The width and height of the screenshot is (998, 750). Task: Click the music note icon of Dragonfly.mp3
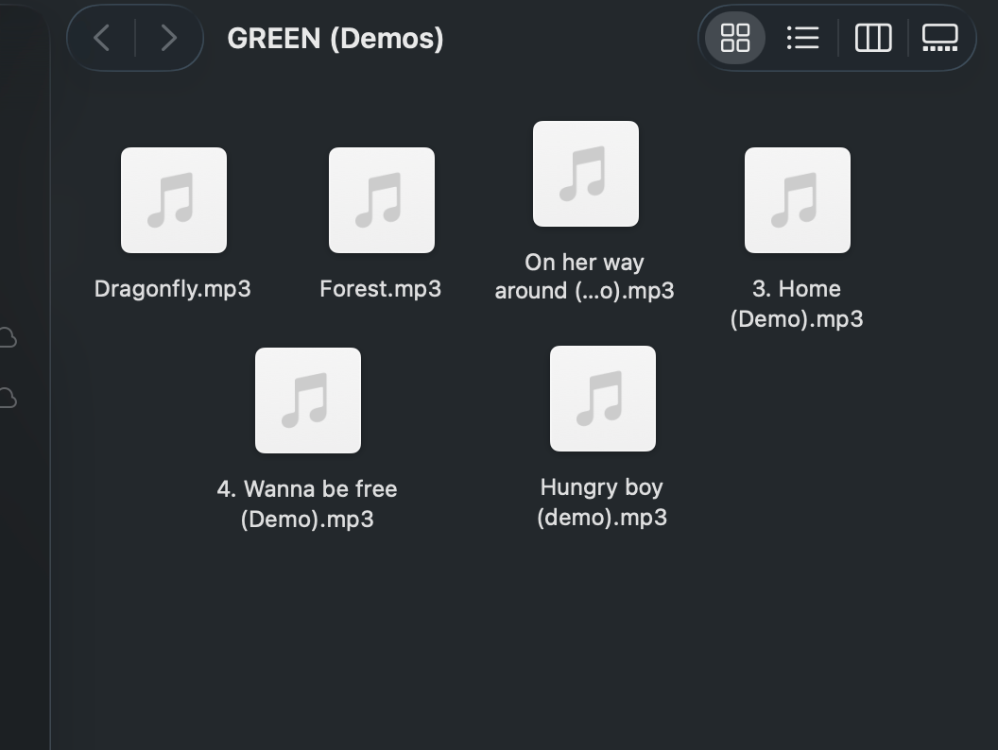tap(173, 199)
